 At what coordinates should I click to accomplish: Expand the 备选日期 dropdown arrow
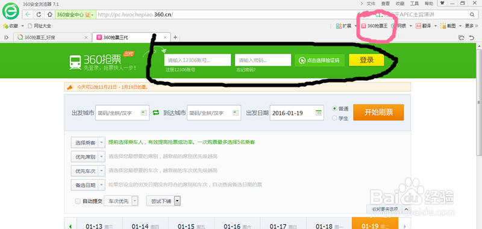pos(102,185)
